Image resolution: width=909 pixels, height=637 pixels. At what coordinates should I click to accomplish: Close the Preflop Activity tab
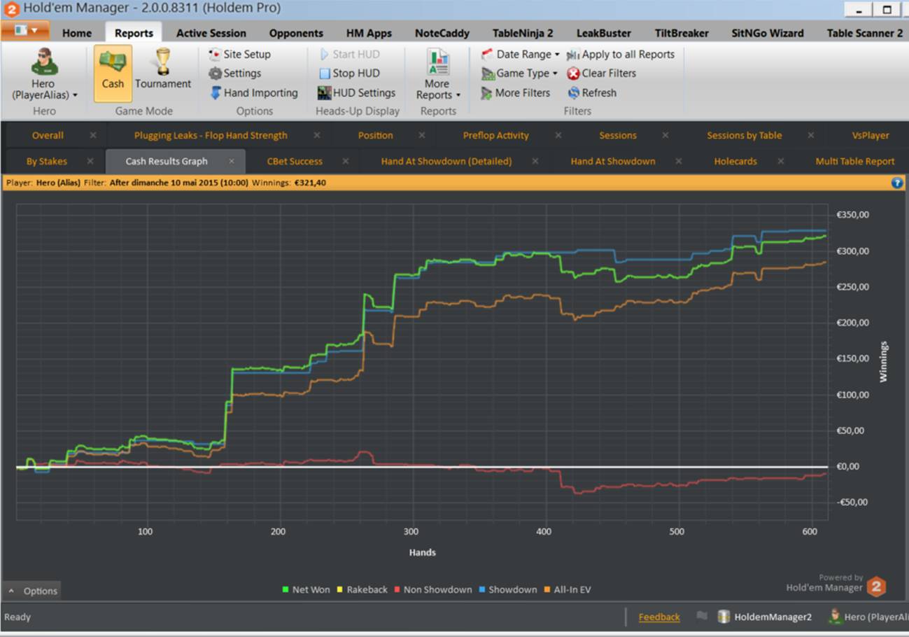click(x=558, y=135)
